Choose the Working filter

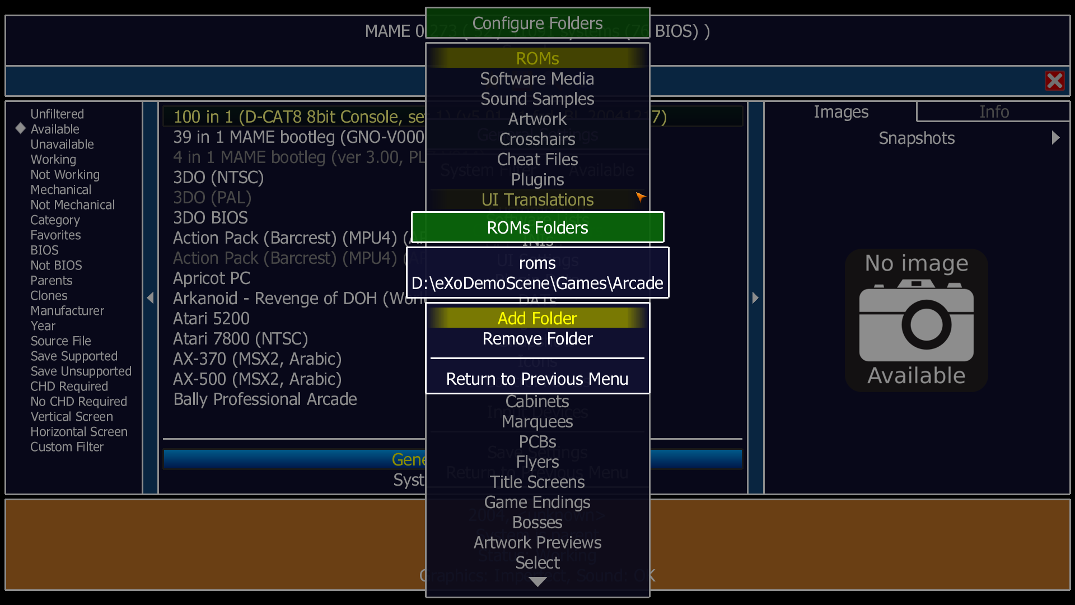coord(53,159)
